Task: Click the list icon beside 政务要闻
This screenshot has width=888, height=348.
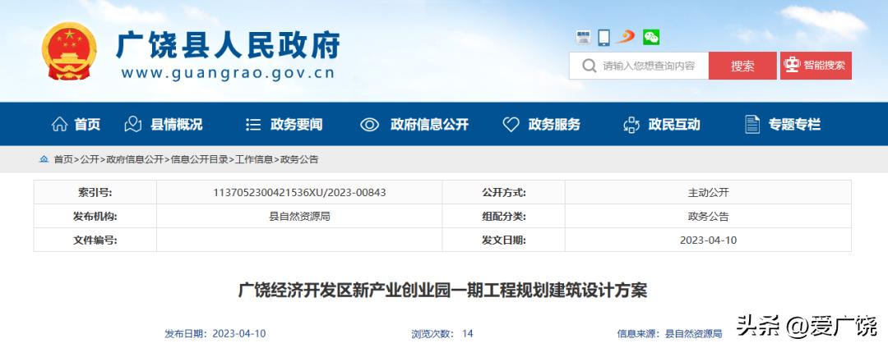Action: tap(253, 124)
